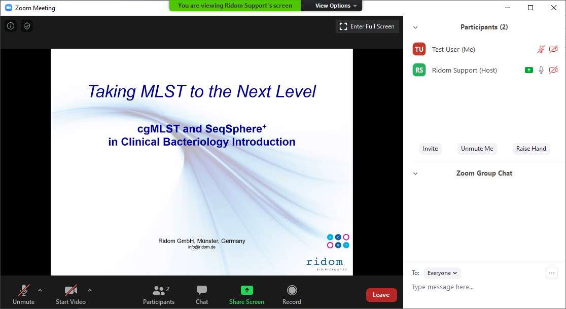Maximize the Zoom Meeting window

[530, 8]
